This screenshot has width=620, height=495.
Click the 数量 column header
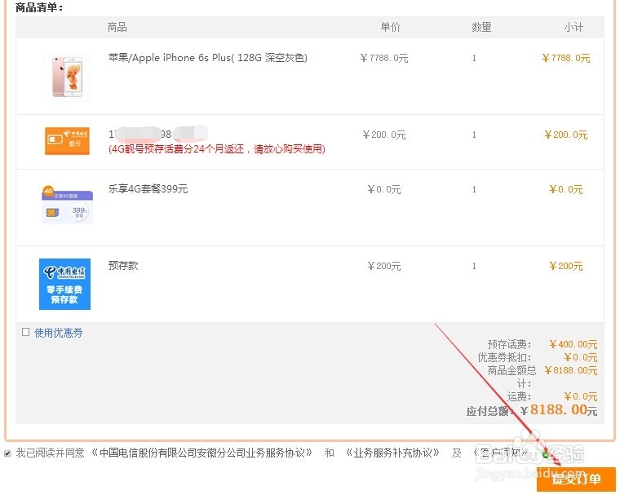[481, 27]
